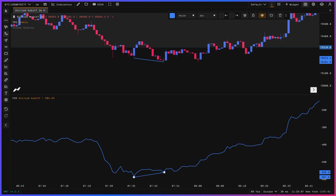
Task: Click the Volume Bubbles indicator label
Action: coord(23,28)
